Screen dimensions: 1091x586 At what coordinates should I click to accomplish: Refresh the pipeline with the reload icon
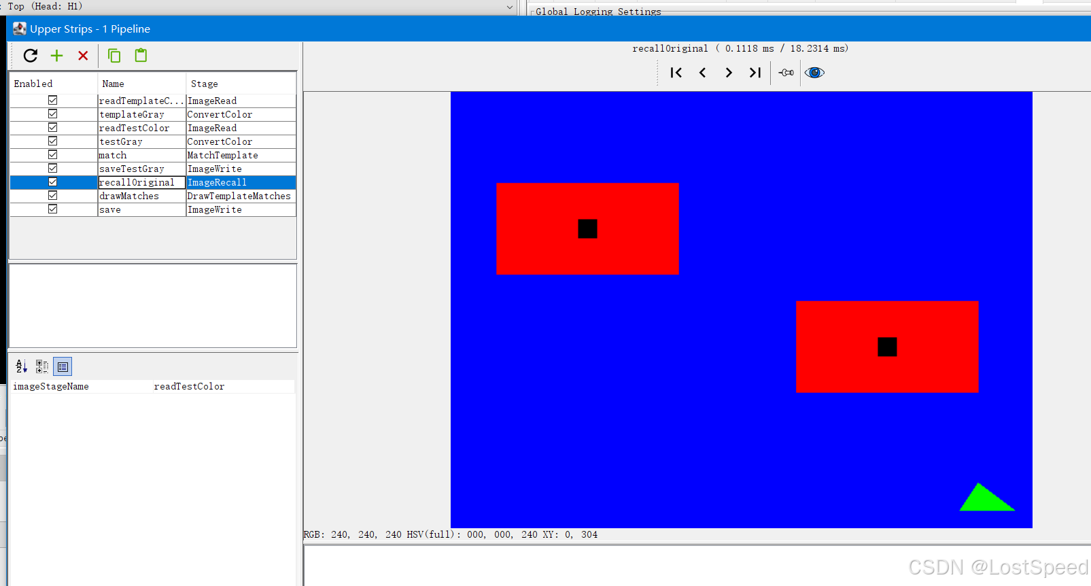tap(31, 56)
